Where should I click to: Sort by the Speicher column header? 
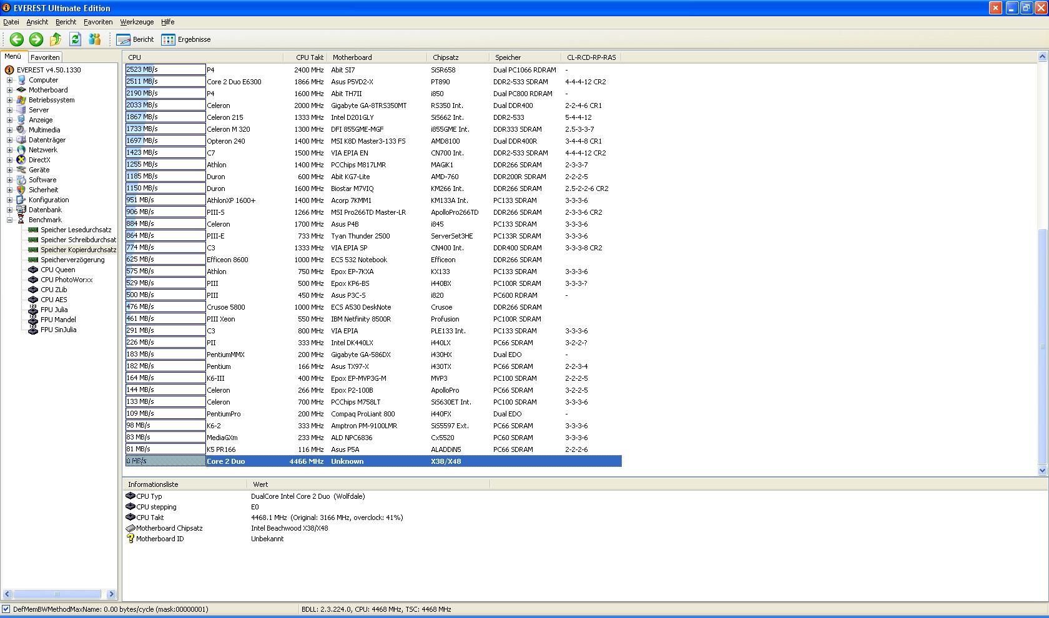[525, 57]
